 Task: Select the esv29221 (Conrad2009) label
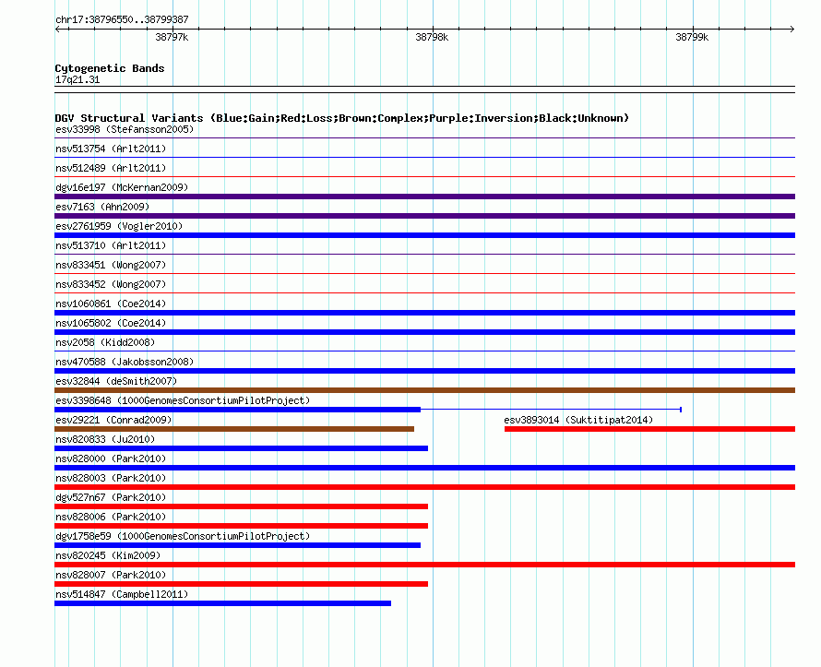click(x=113, y=420)
